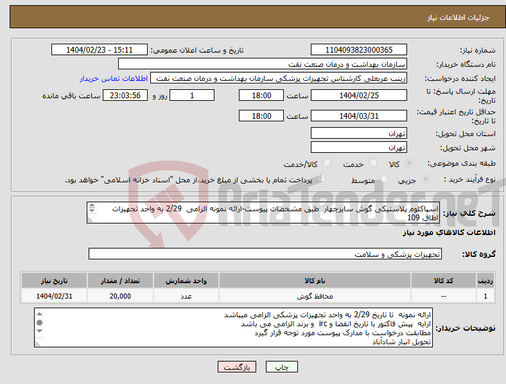
Task: Click the announcement date-time field 1404/02/23
Action: point(100,49)
